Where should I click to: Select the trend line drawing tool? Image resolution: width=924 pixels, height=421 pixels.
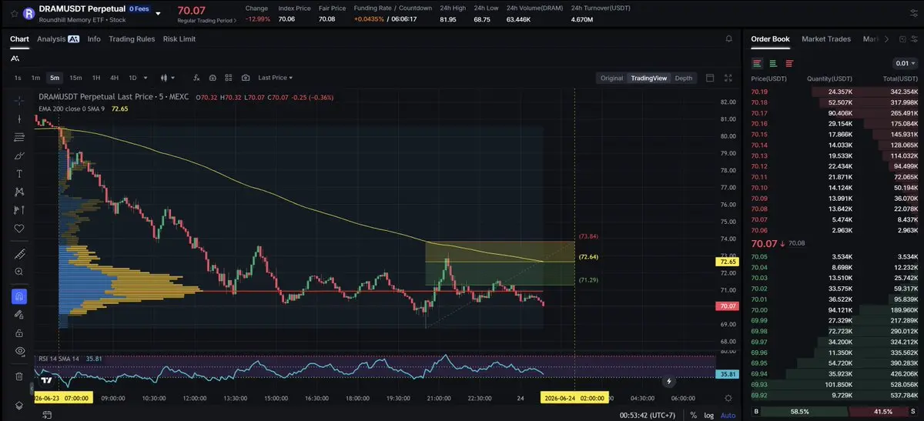click(19, 119)
